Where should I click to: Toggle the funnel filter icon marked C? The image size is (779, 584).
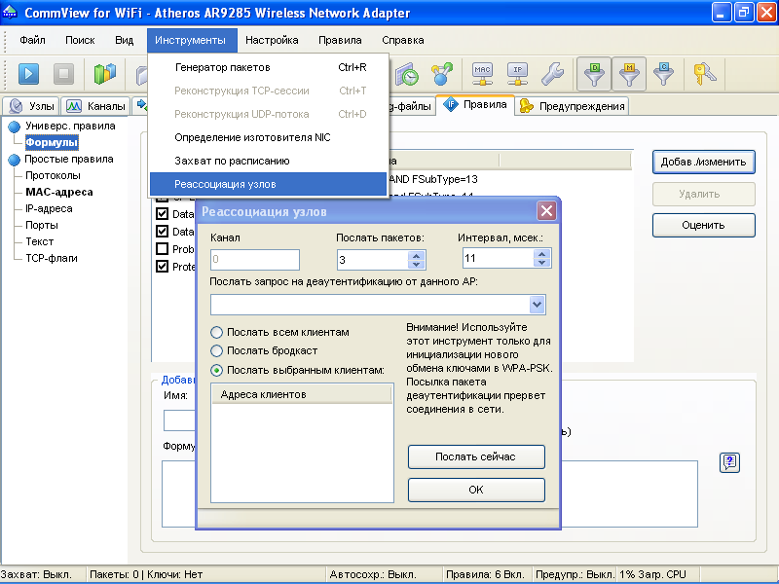pos(664,74)
